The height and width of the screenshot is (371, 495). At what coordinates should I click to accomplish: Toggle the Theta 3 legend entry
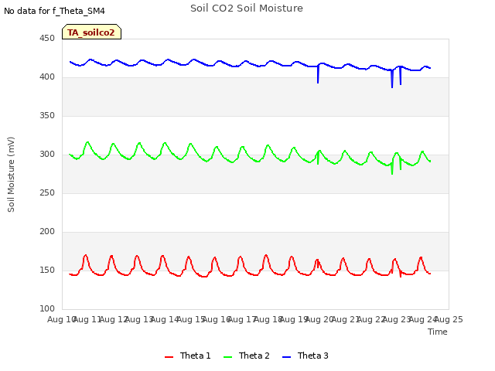tap(306, 356)
